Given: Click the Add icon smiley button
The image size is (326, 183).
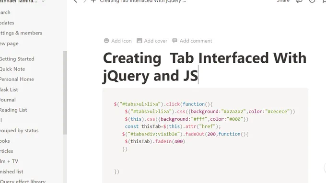Looking at the screenshot, I should pyautogui.click(x=106, y=41).
